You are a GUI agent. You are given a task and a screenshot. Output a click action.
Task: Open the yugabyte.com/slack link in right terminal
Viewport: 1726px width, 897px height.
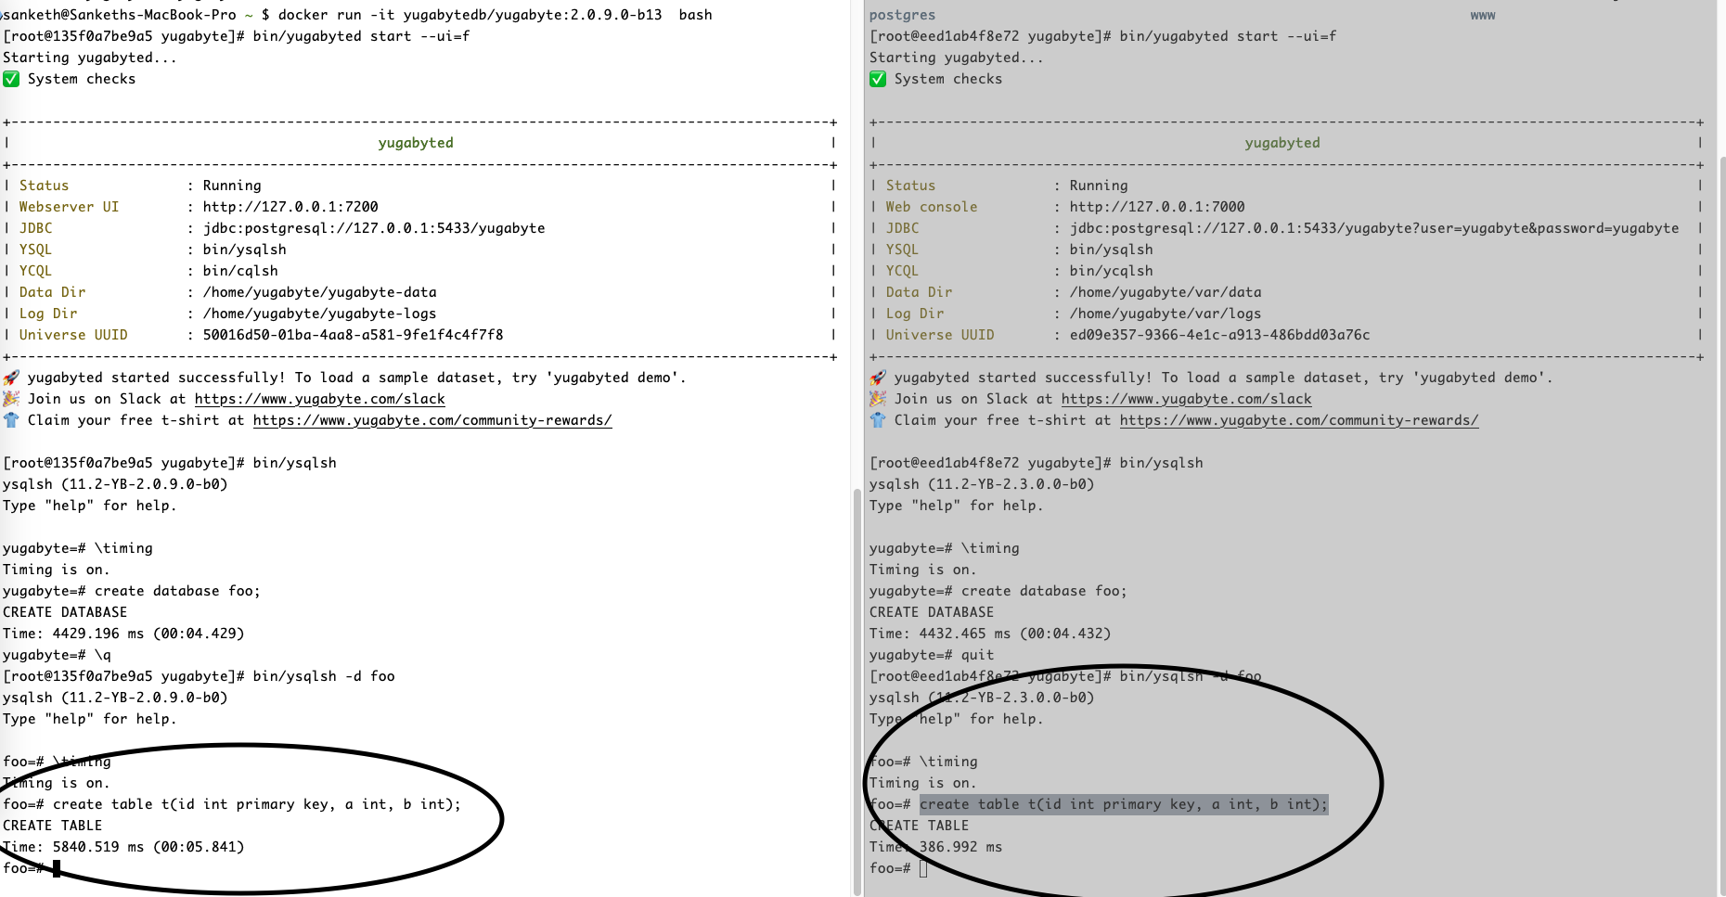tap(1187, 399)
